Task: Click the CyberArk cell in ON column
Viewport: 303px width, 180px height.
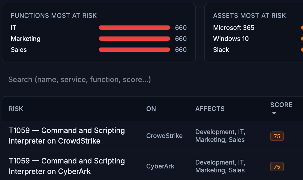Action: tap(160, 166)
